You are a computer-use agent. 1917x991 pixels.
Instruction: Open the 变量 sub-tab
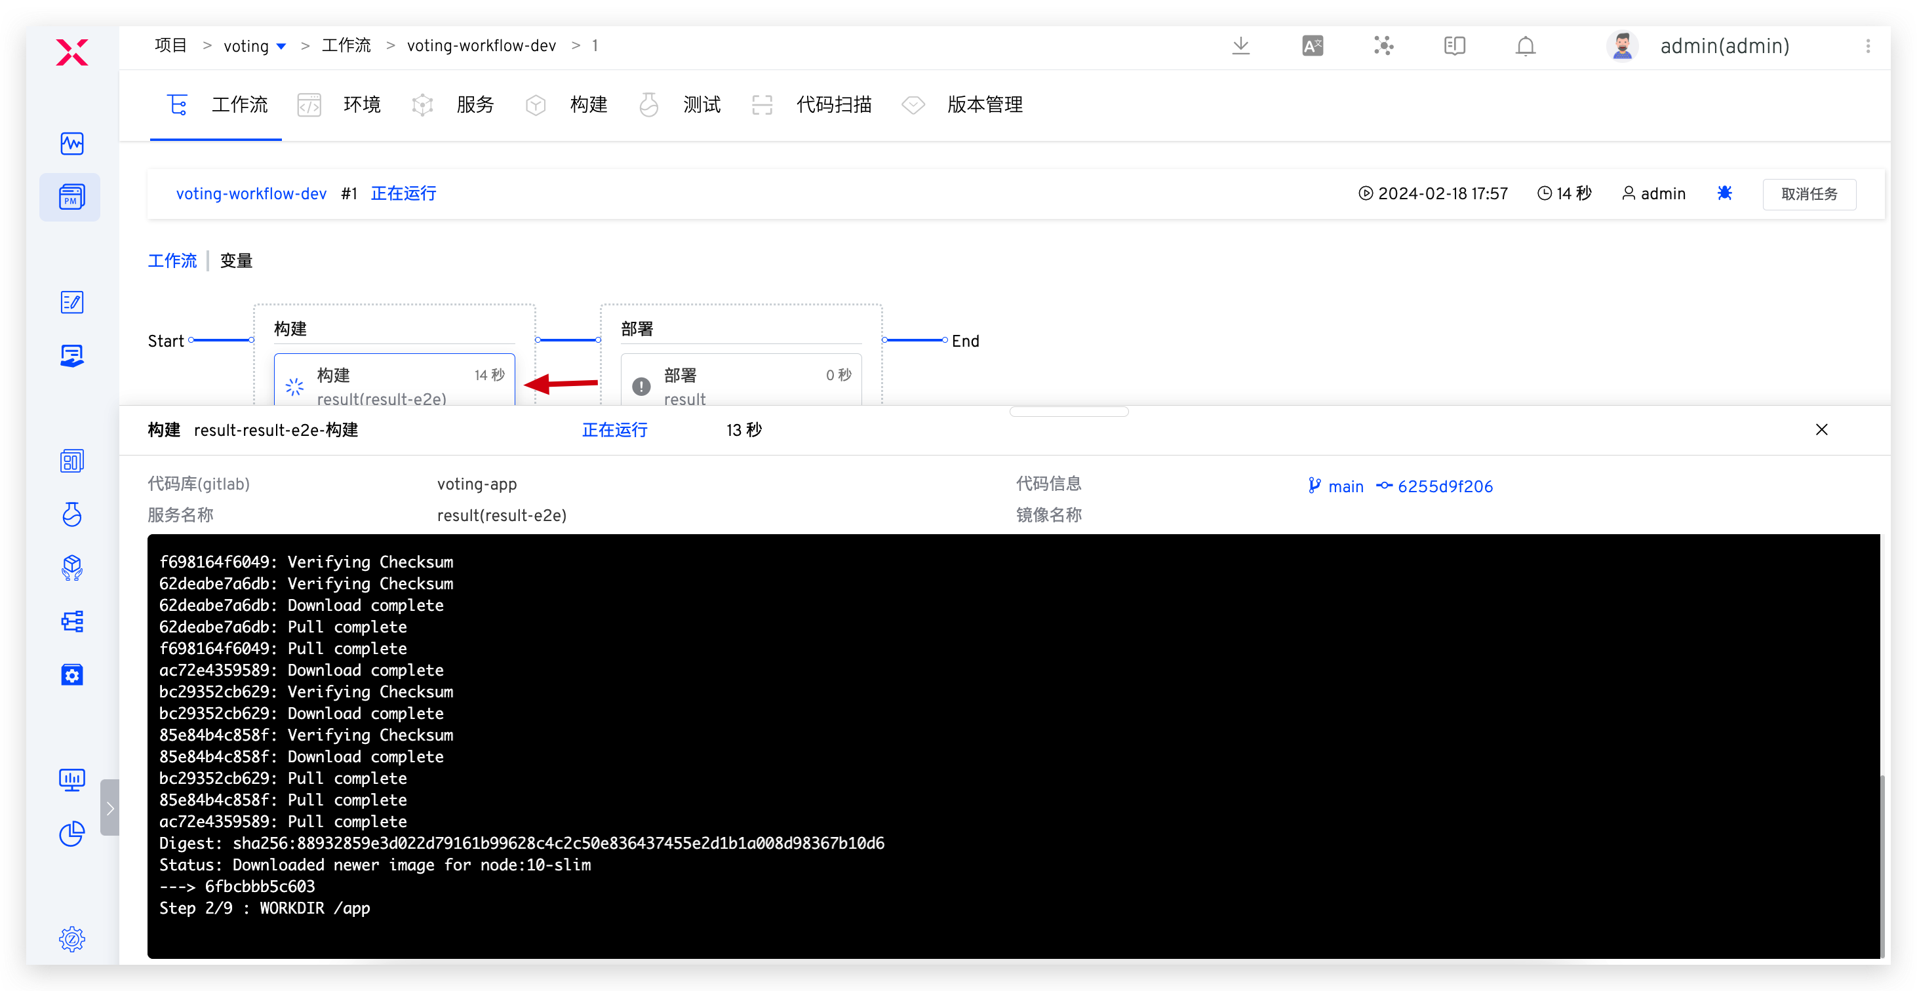[236, 260]
